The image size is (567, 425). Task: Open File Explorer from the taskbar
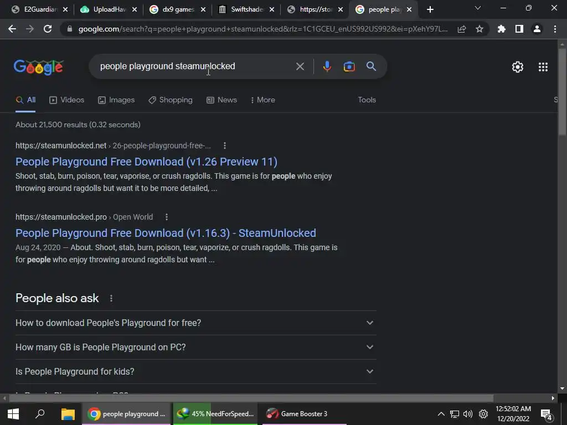click(68, 414)
